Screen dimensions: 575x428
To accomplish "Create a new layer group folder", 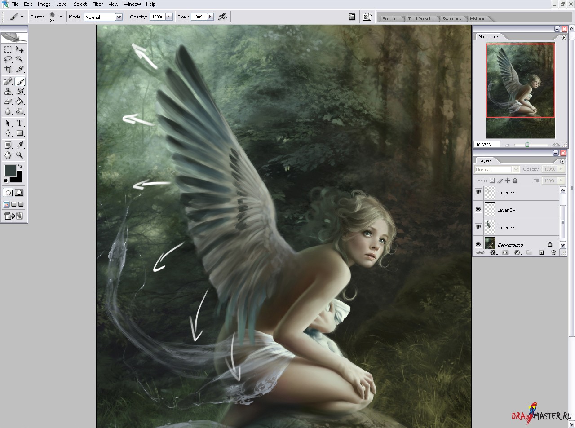I will 529,252.
